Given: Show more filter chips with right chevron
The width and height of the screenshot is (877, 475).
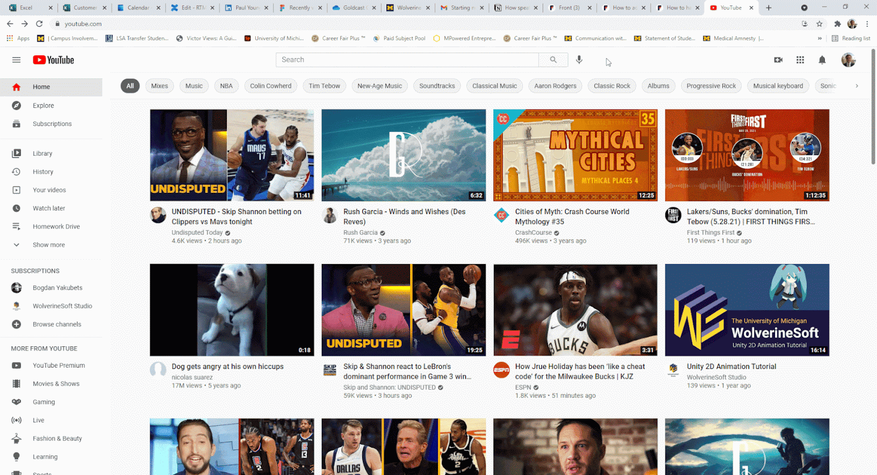Looking at the screenshot, I should pos(857,86).
